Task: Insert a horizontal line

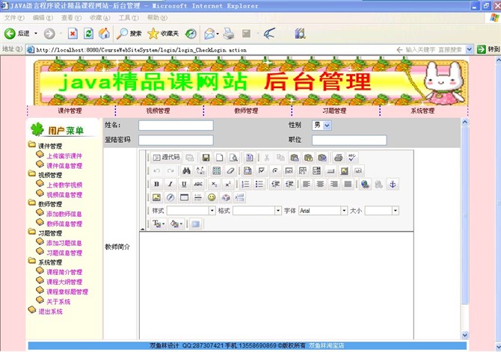Action: click(198, 198)
